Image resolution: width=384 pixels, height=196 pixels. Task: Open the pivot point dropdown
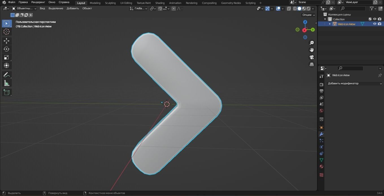(x=153, y=8)
